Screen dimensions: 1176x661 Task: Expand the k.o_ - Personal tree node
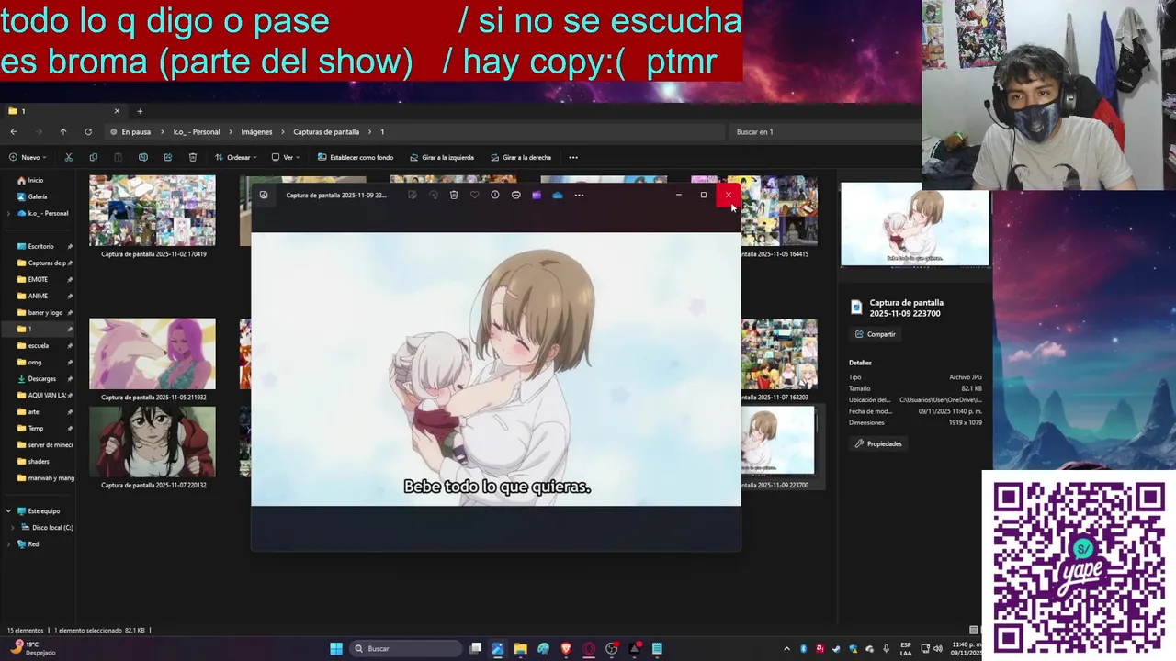[9, 213]
